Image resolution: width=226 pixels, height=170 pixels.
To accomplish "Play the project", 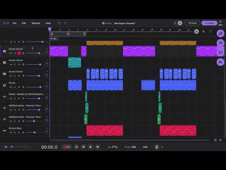I will pyautogui.click(x=90, y=147).
